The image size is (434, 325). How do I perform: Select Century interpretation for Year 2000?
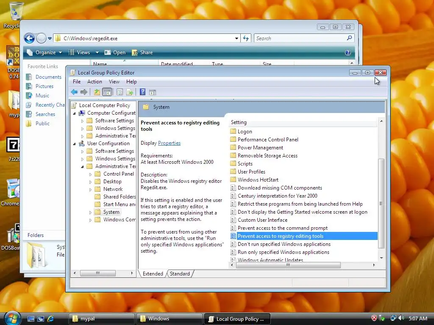pyautogui.click(x=277, y=196)
